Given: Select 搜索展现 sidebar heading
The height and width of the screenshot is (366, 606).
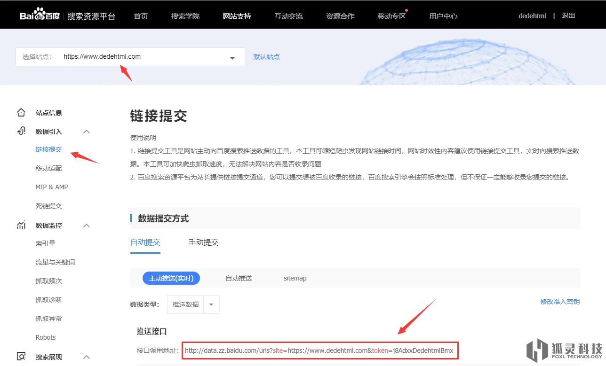Looking at the screenshot, I should click(49, 357).
